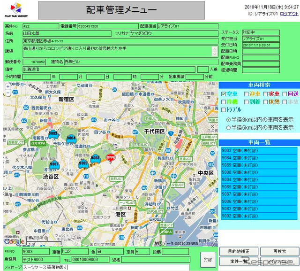Click the 受付日時 field
This screenshot has width=300, height=271.
pos(261,45)
